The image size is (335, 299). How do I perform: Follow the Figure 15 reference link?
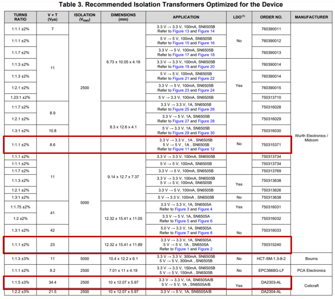[181, 43]
